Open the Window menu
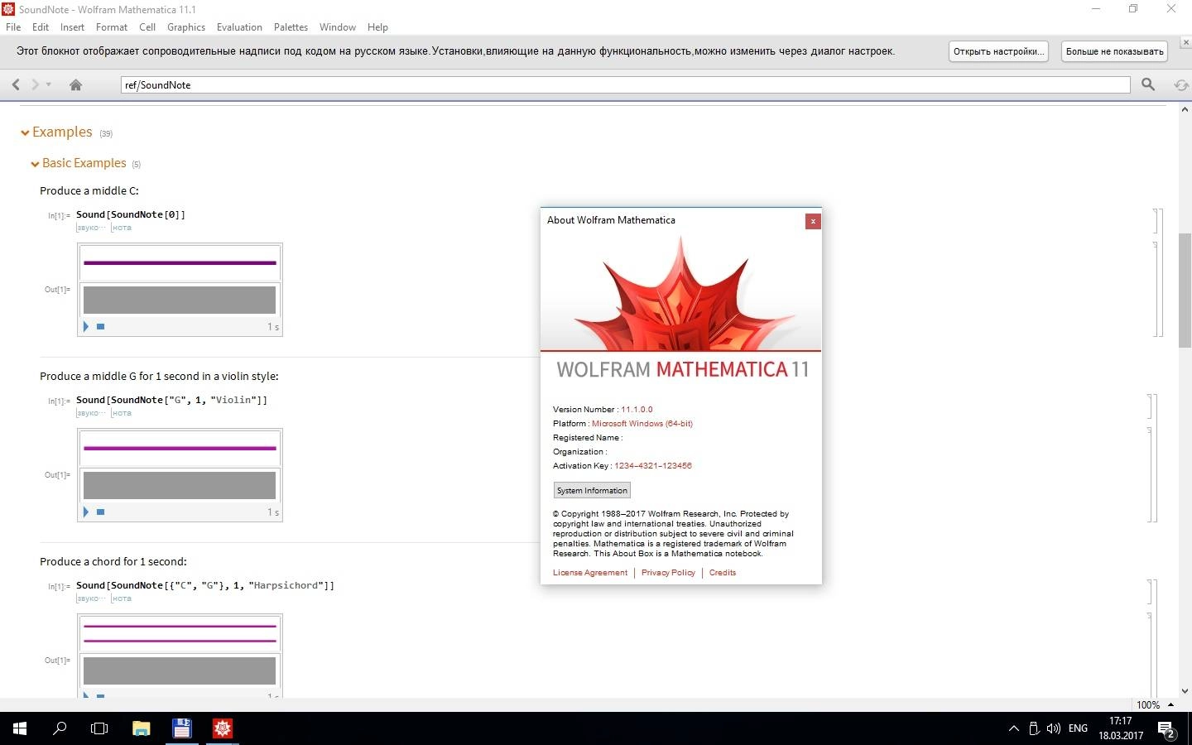 click(x=338, y=27)
